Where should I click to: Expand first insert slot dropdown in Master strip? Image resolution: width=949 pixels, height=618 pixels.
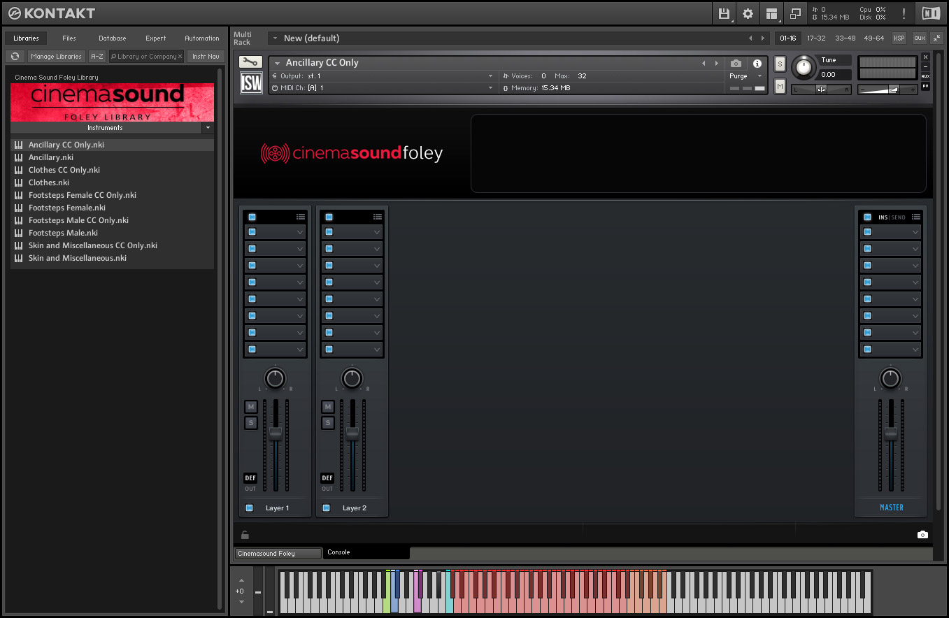click(x=915, y=232)
